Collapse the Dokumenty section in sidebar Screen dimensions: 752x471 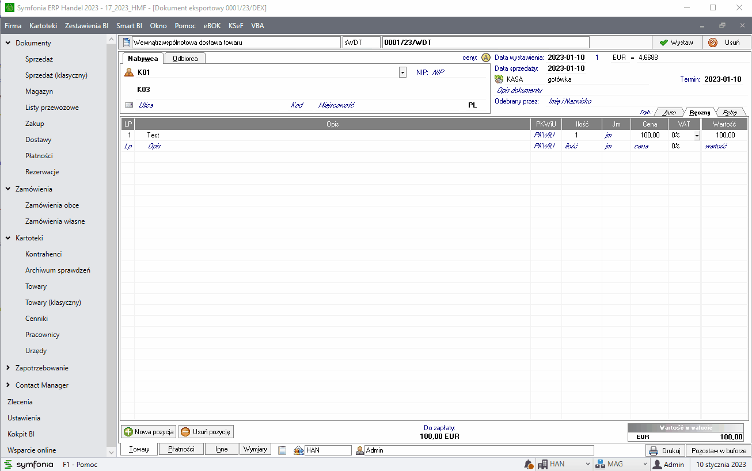pos(8,43)
